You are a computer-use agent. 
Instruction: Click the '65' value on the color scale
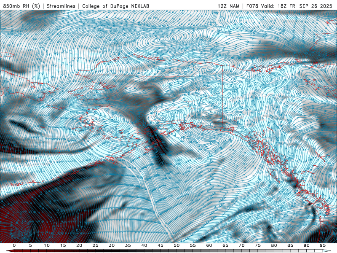225,245
